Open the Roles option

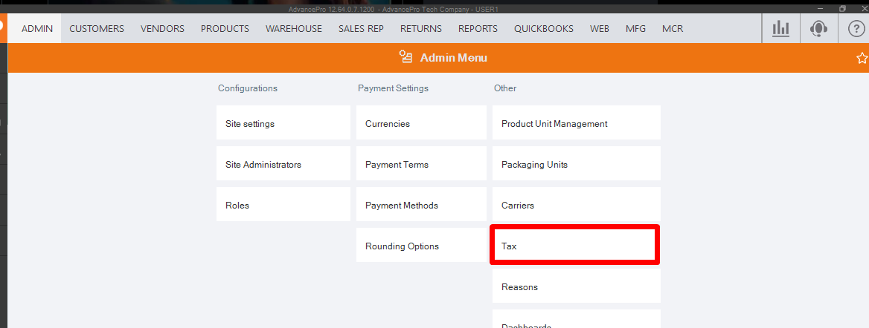[x=283, y=206]
